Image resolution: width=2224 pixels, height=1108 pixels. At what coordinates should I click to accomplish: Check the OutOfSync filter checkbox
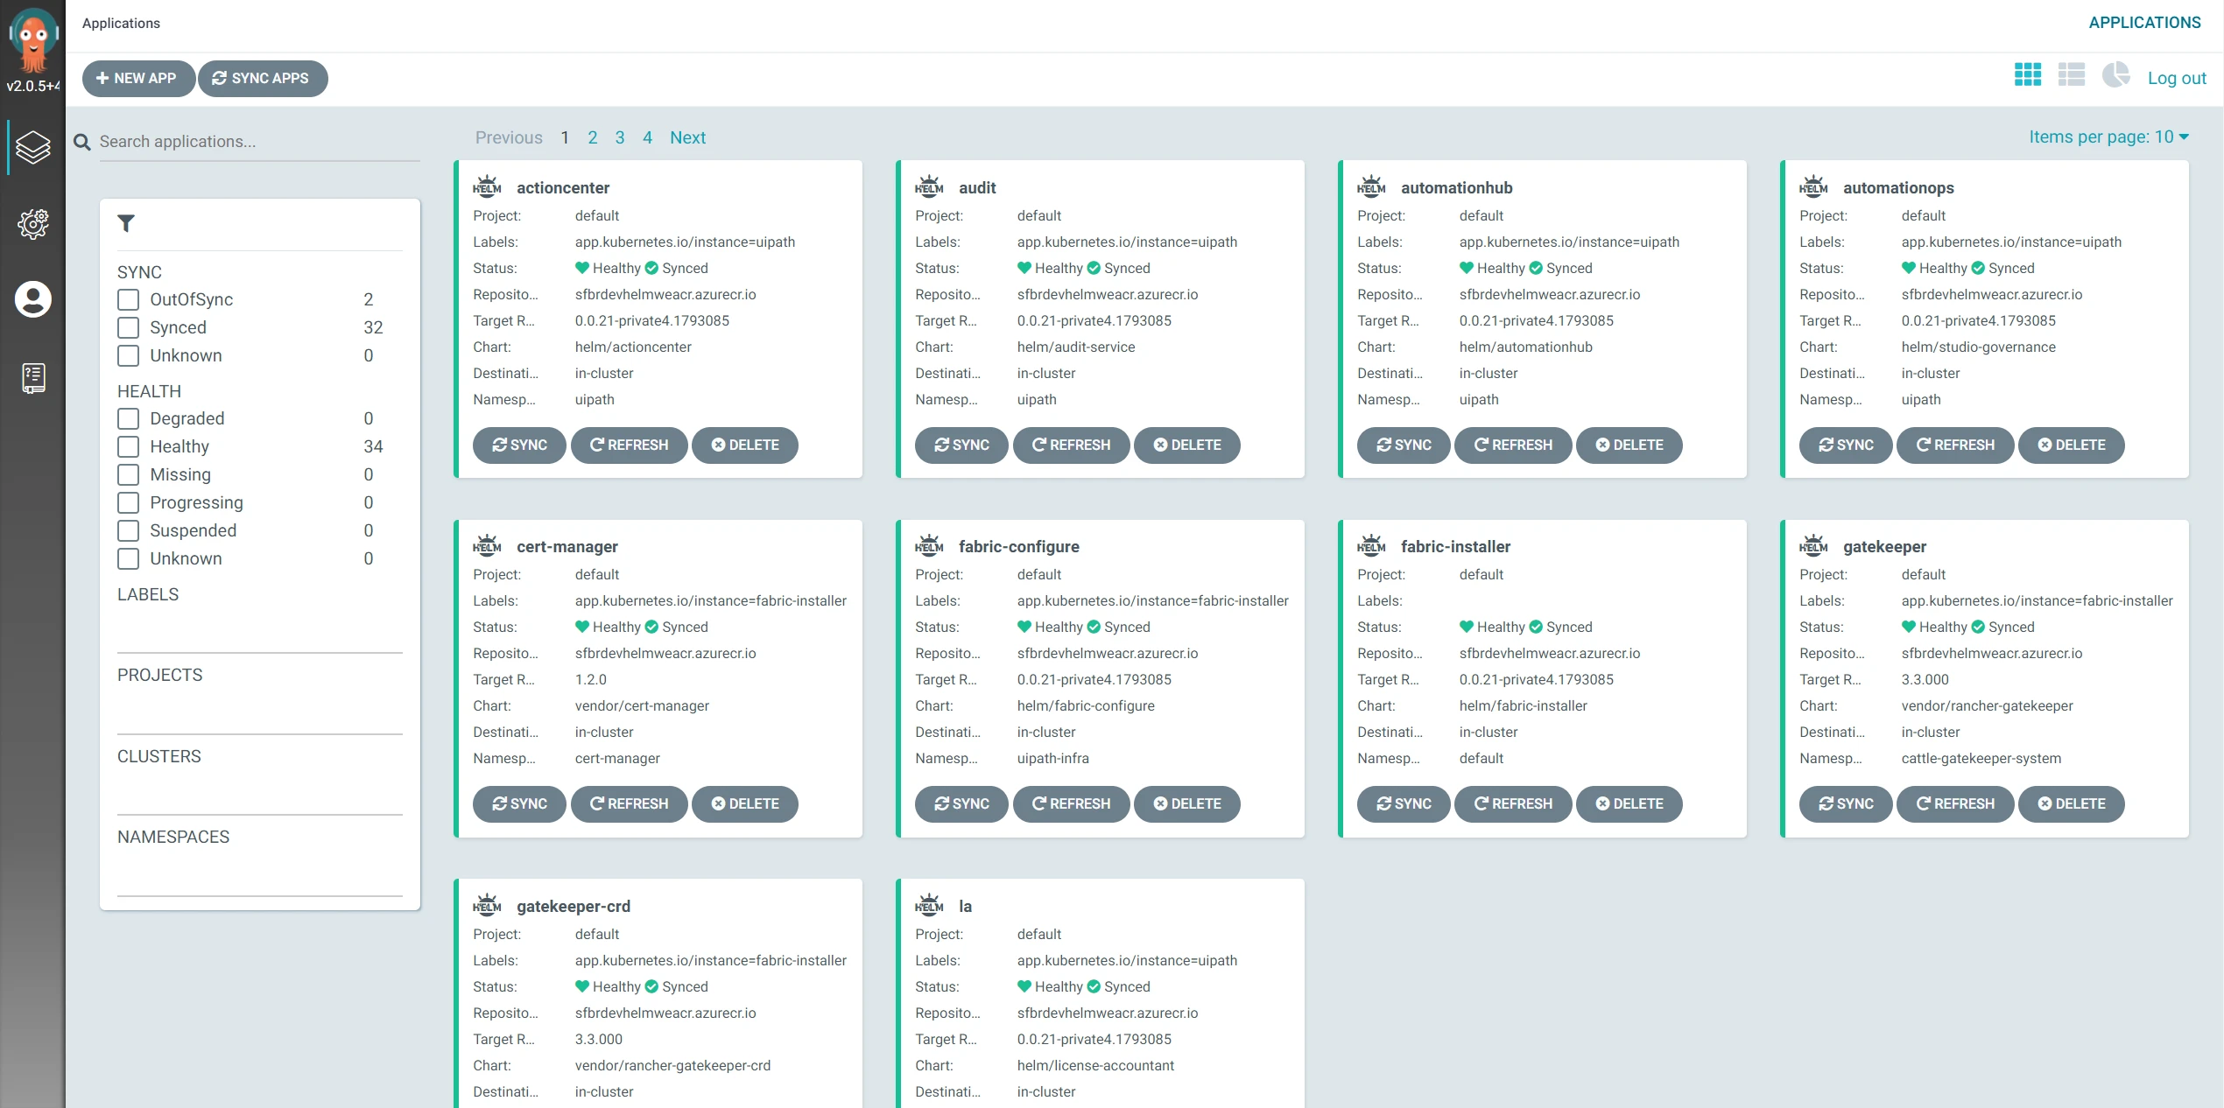[128, 300]
